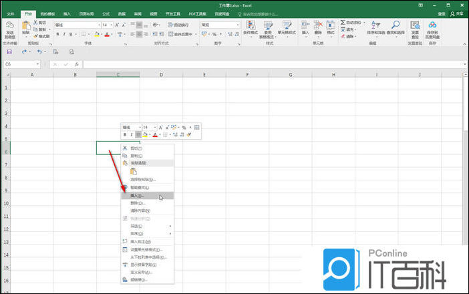The width and height of the screenshot is (469, 294).
Task: Click the Save icon in quick access toolbar
Action: pyautogui.click(x=9, y=51)
